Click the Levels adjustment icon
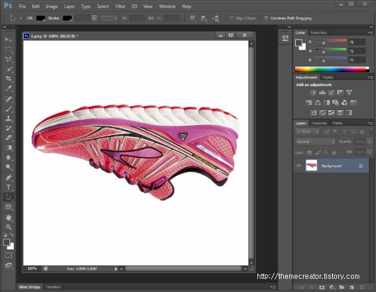This screenshot has height=292, width=376. (322, 92)
